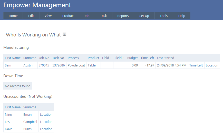Open the Edit menu
The image size is (223, 136).
point(31,16)
